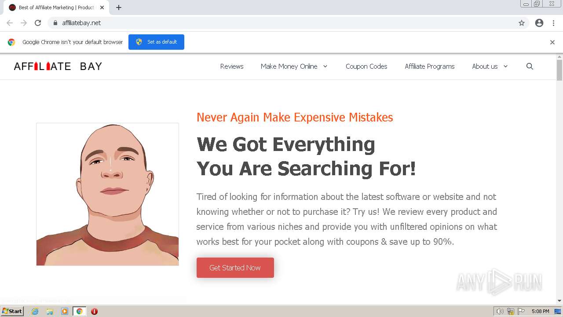563x317 pixels.
Task: Open the Affiliate Programs menu link
Action: (430, 66)
